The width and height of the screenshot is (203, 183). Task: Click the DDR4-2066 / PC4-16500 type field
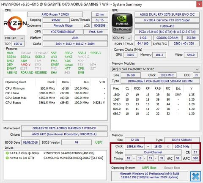(160, 81)
